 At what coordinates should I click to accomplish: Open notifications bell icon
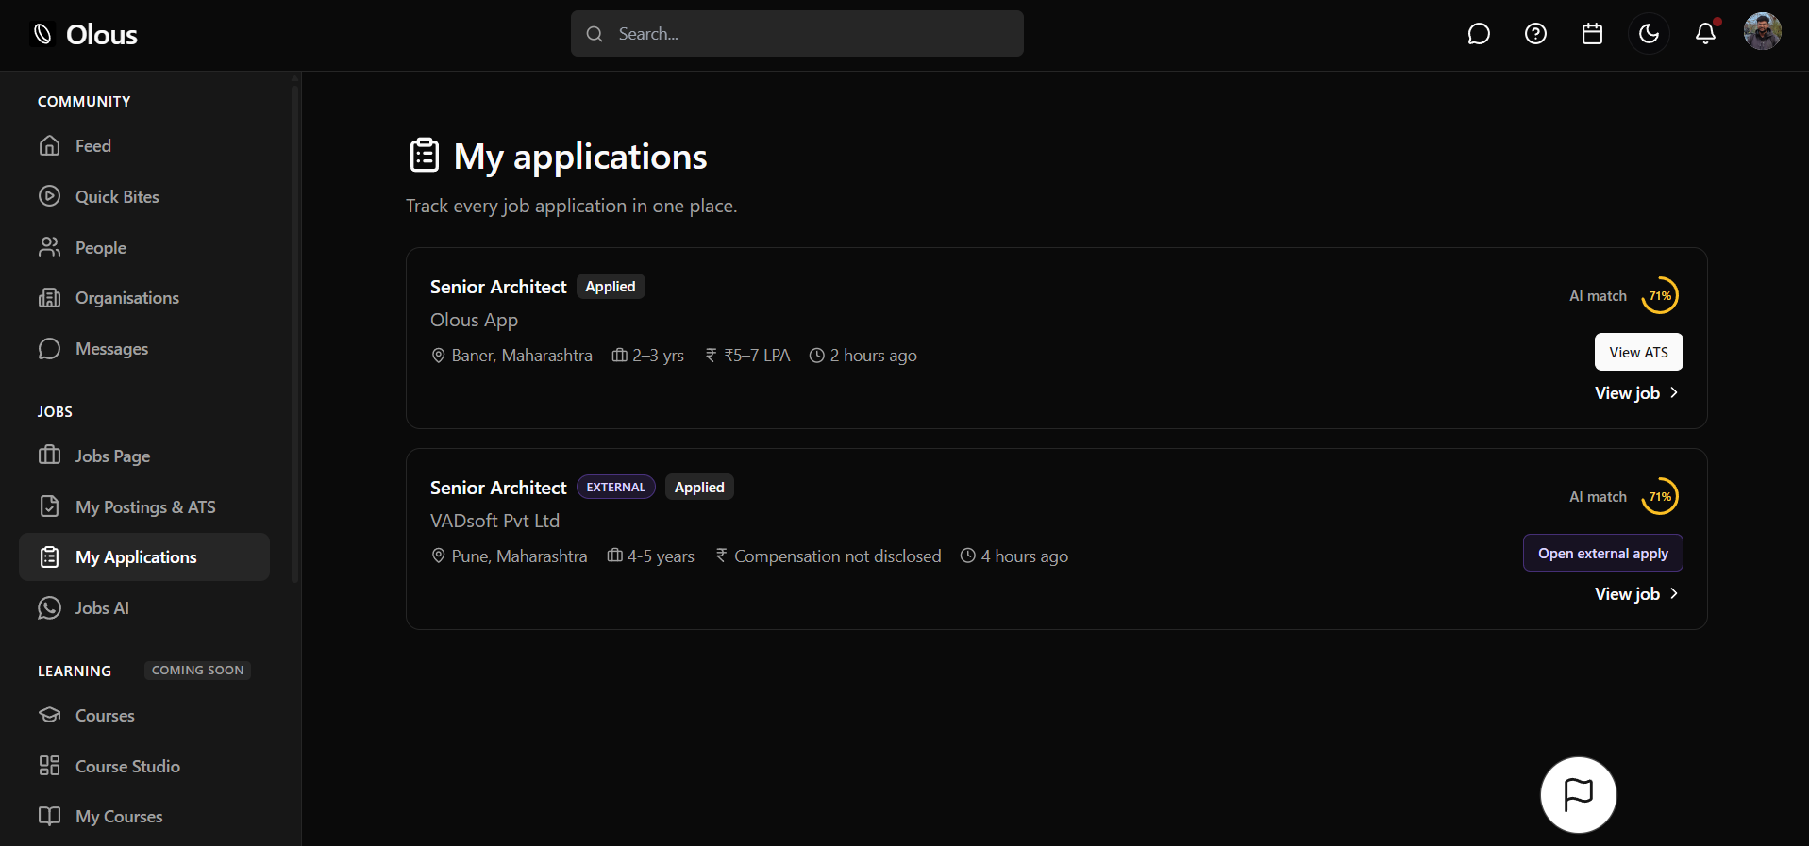(1705, 34)
